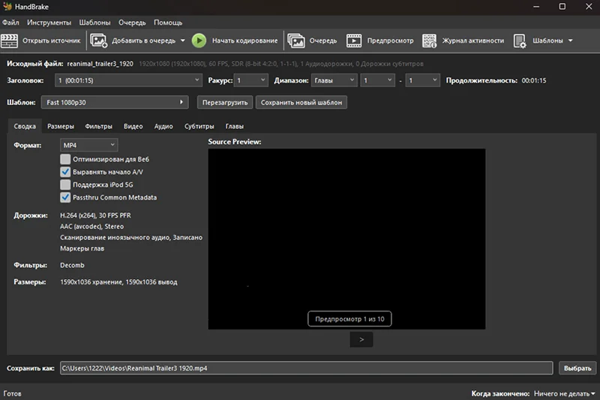The height and width of the screenshot is (400, 600).
Task: Open the Когда закончено dropdown
Action: [565, 393]
